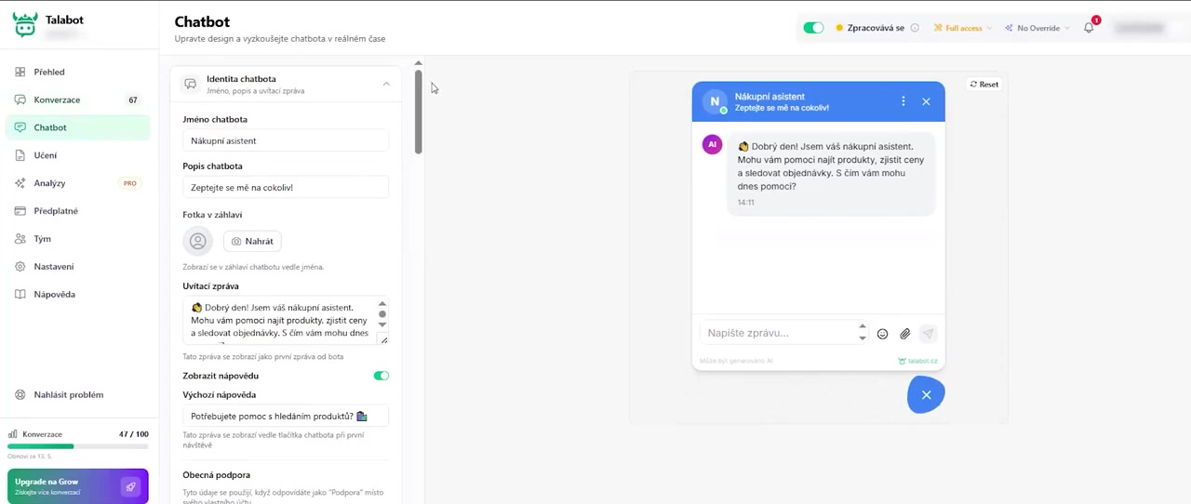Click the blue floating chatbot launcher button

click(926, 395)
